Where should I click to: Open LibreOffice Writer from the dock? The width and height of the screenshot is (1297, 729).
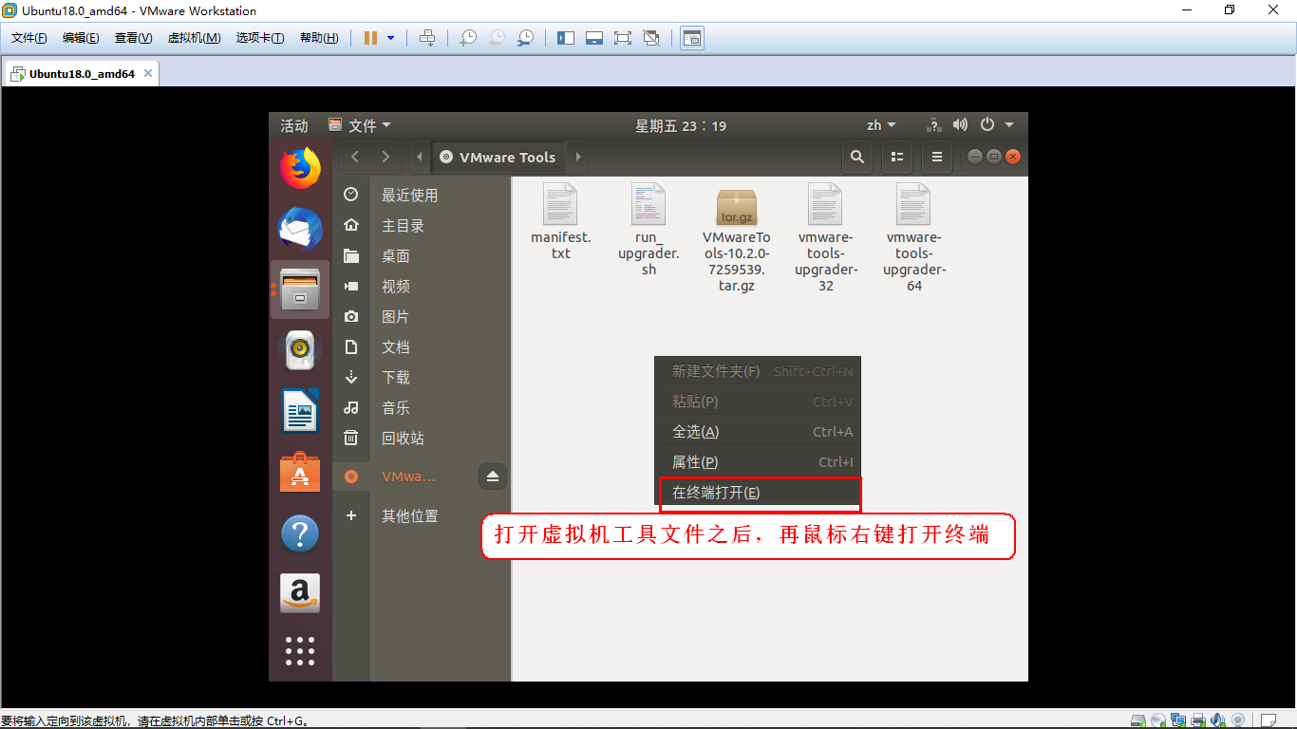300,411
